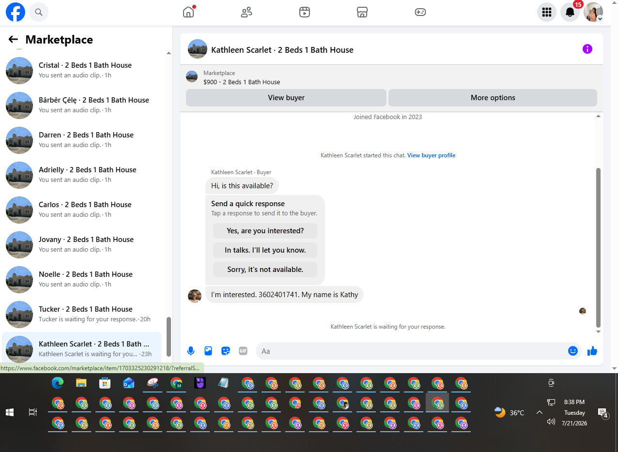This screenshot has height=452, width=618.
Task: Open the emoji picker smiley
Action: click(x=573, y=351)
